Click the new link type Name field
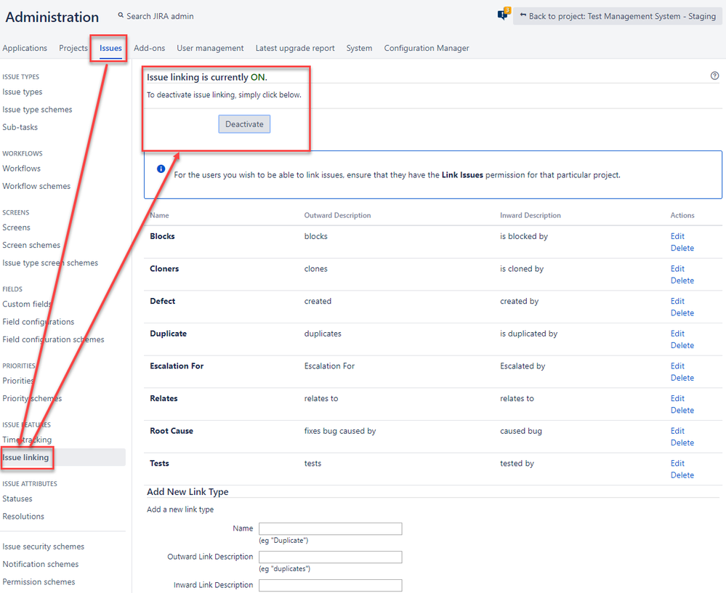This screenshot has width=726, height=593. (330, 528)
